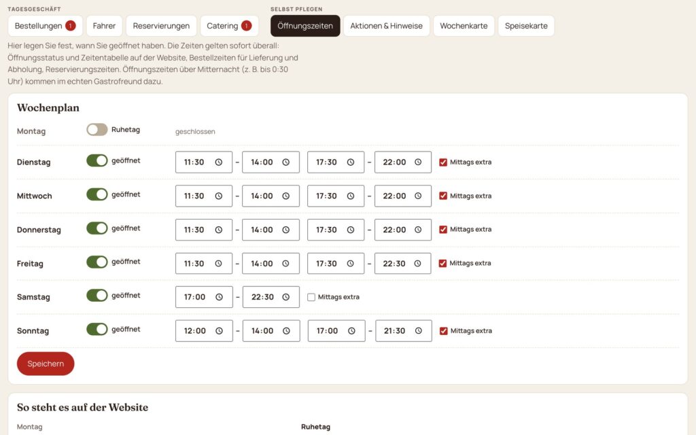Open clock picker for Freitag 14:00 field

(286, 264)
